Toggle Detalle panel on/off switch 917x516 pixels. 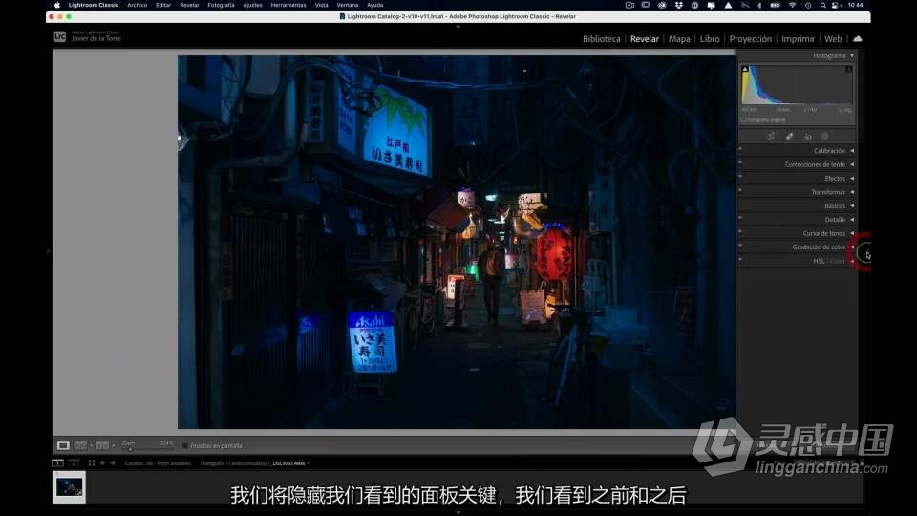click(740, 218)
